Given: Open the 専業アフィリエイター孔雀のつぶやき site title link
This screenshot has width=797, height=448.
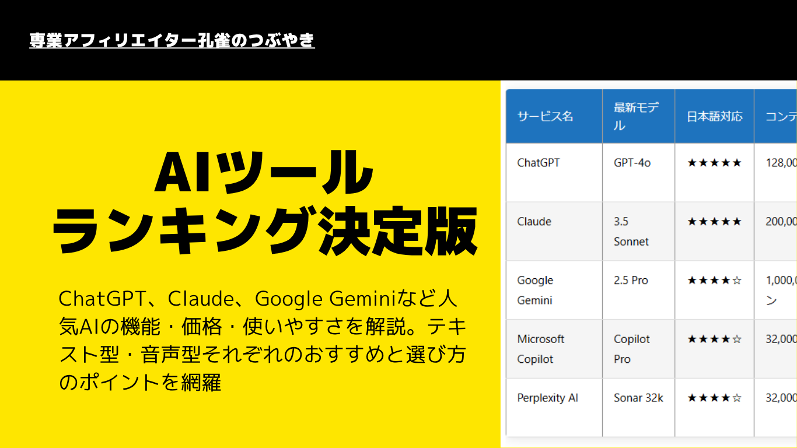Looking at the screenshot, I should click(172, 41).
